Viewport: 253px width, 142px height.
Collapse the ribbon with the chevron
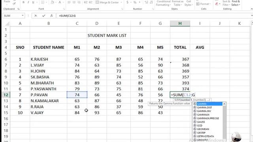(251, 9)
